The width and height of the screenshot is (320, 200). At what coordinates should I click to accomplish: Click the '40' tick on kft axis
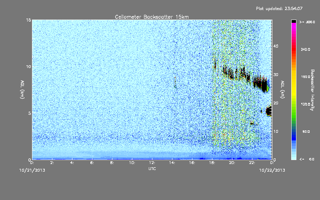point(276,46)
